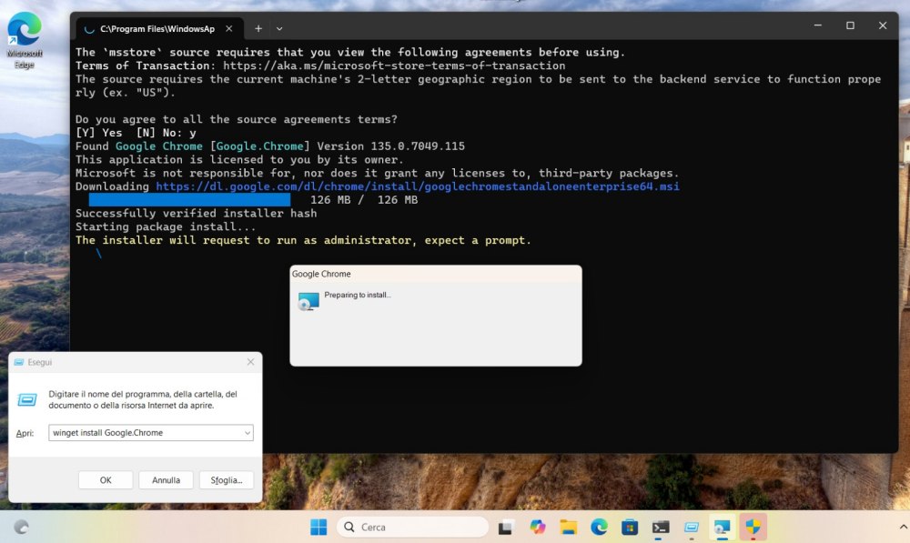Image resolution: width=910 pixels, height=543 pixels.
Task: Click the 'Preparing to install...' text
Action: [x=358, y=295]
